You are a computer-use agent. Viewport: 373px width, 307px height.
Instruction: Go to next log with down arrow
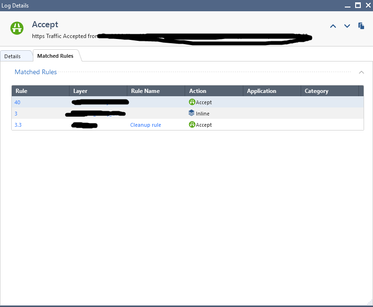click(x=347, y=26)
